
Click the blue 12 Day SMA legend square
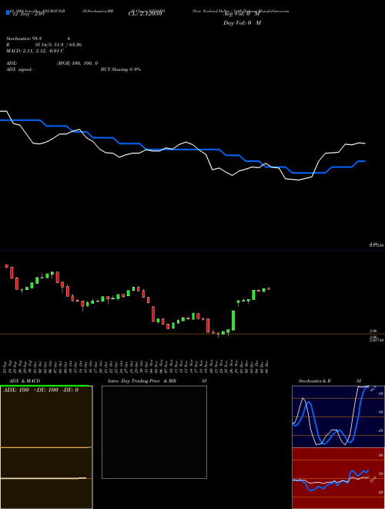tap(8, 12)
